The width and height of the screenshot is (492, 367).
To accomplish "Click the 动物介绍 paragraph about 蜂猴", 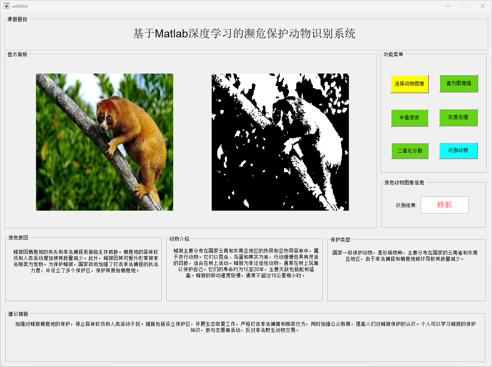I will [246, 263].
